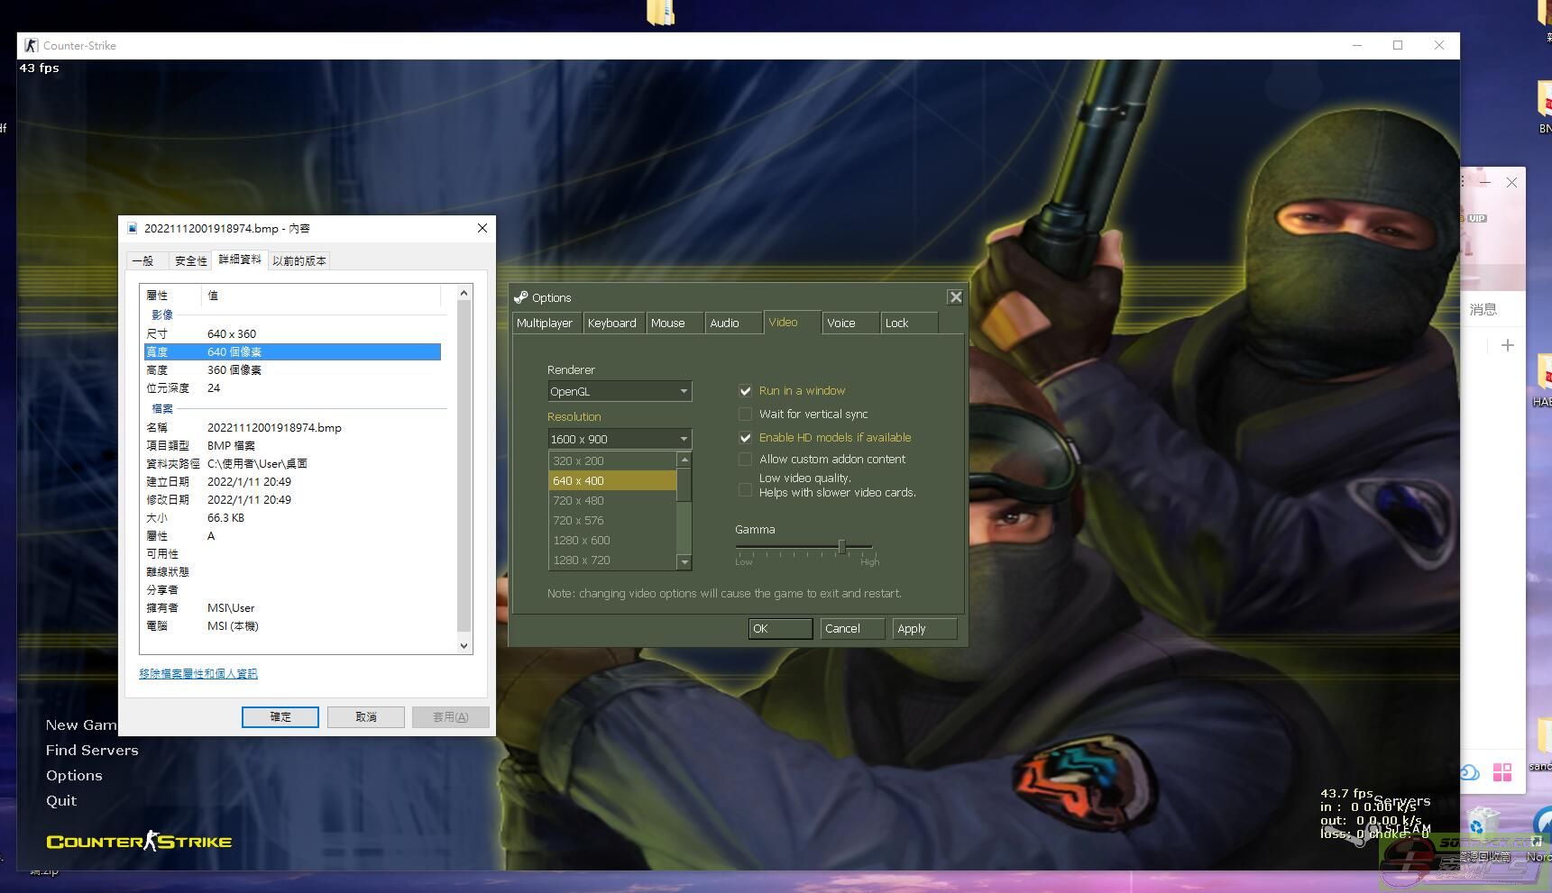Select the Video tab

[793, 323]
